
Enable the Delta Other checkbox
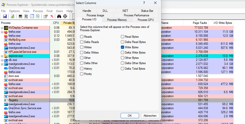82,63
